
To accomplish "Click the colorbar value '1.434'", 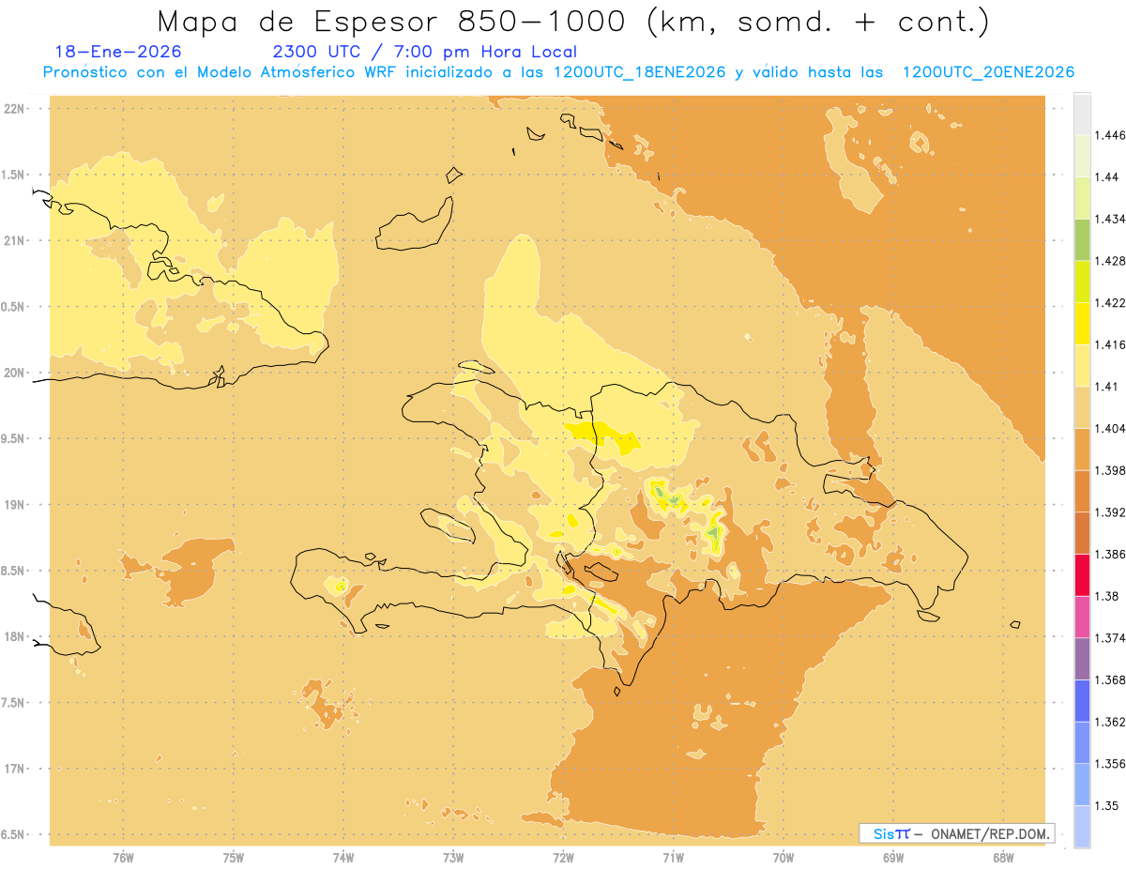I will (1109, 219).
